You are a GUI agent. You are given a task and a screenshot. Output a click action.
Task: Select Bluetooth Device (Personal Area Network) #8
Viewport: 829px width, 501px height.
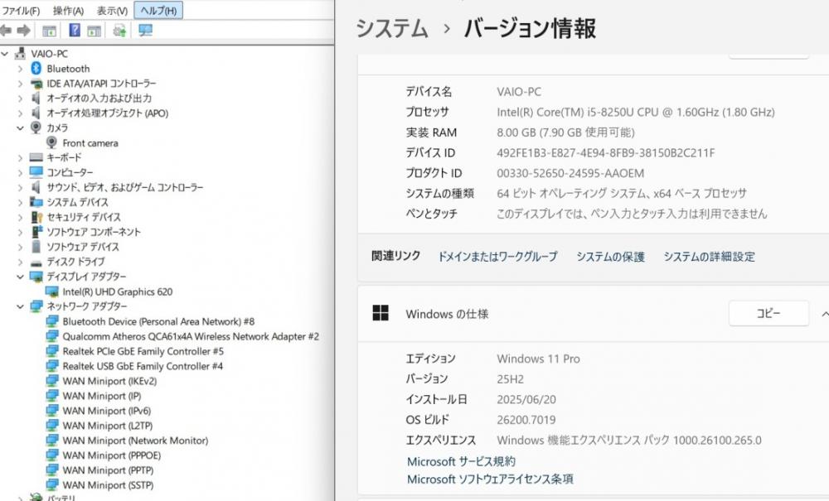[x=158, y=321]
